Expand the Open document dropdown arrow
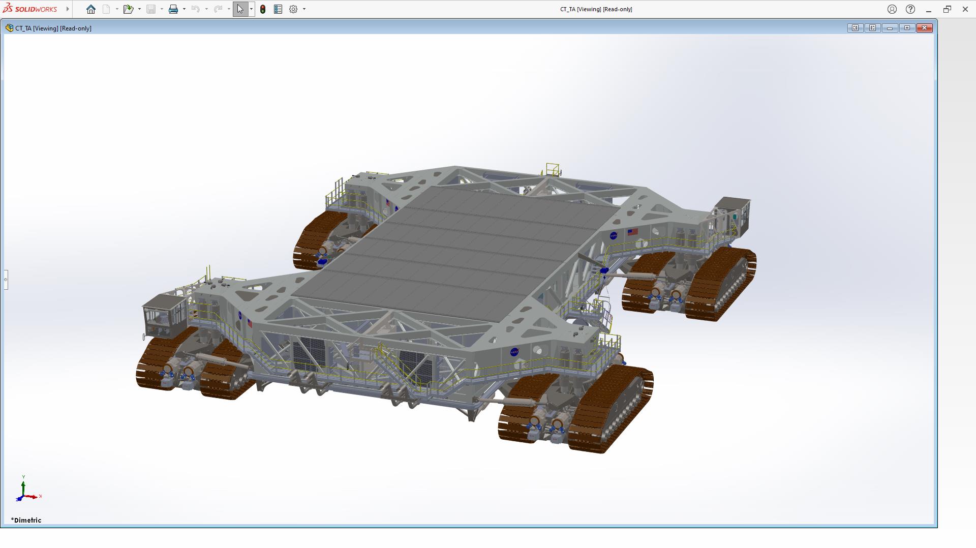This screenshot has width=976, height=548. [139, 9]
